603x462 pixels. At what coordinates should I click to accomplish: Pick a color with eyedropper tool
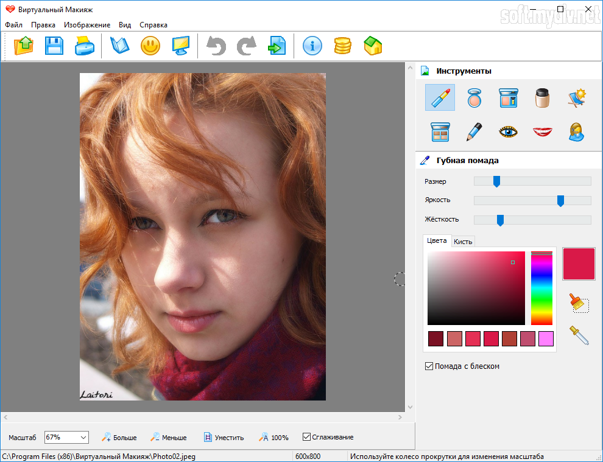tap(579, 335)
